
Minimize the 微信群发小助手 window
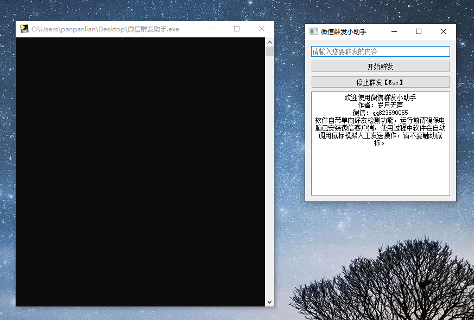coord(394,31)
